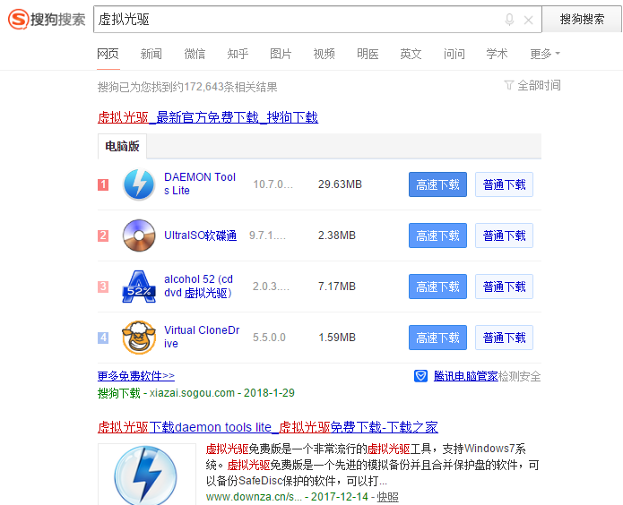The image size is (623, 505).
Task: Click the Sogou search logo
Action: click(x=48, y=19)
